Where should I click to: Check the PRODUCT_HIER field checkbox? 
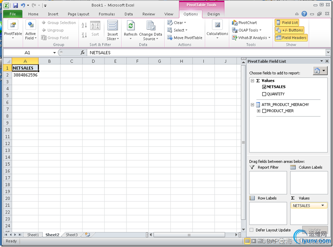264,111
